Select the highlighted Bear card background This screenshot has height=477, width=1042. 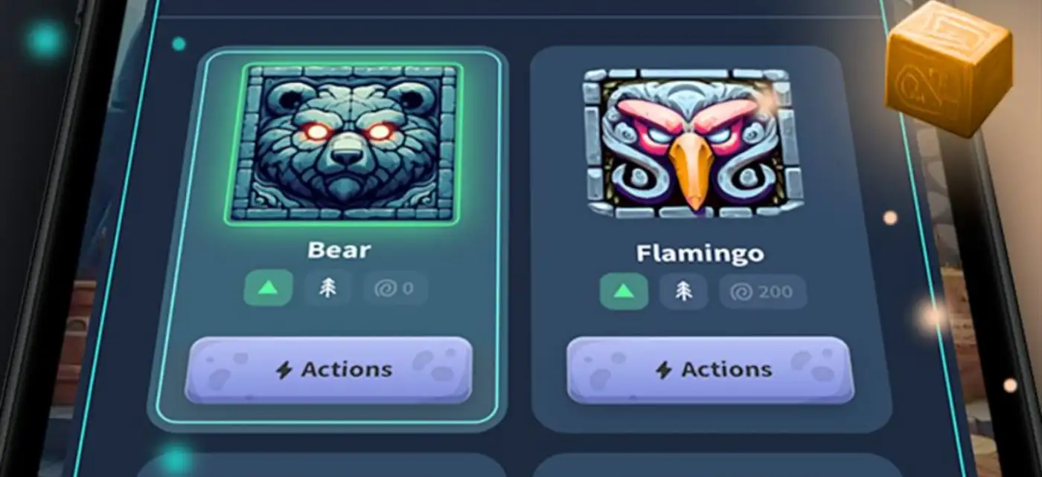pos(327,239)
